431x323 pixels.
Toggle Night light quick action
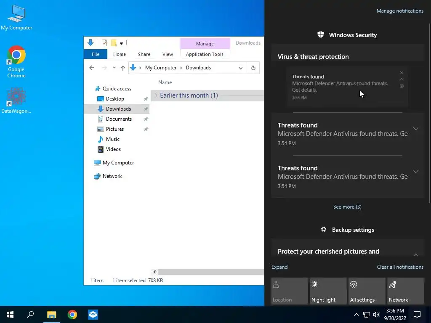328,291
